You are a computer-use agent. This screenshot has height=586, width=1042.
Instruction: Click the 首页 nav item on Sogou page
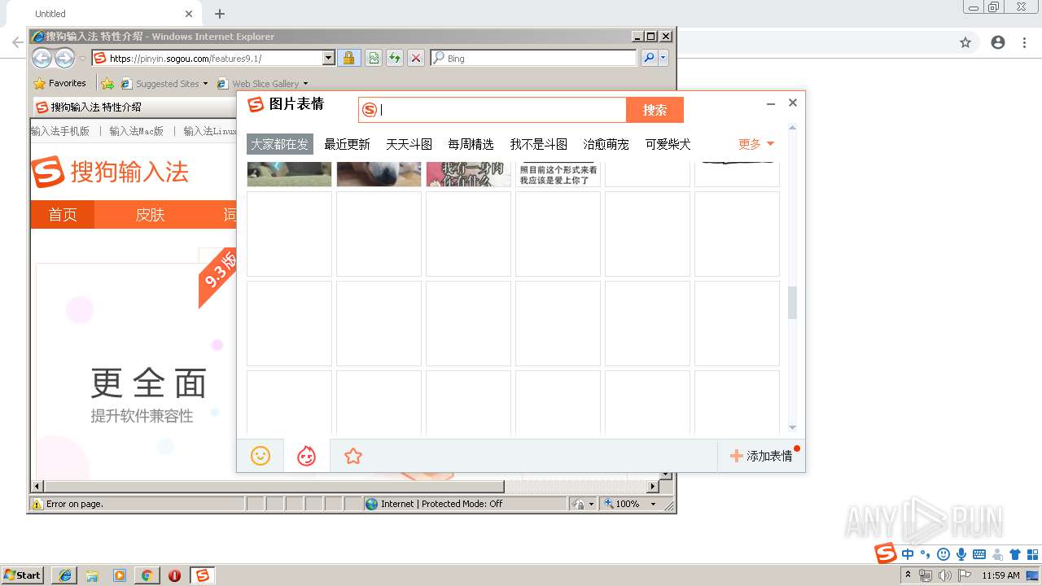63,214
